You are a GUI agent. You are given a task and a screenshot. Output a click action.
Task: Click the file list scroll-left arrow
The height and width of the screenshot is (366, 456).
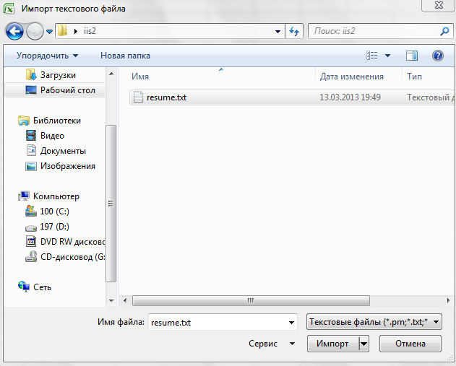pyautogui.click(x=125, y=300)
